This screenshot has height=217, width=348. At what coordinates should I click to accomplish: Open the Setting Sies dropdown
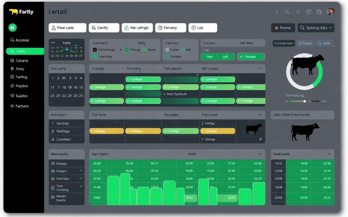(x=316, y=28)
